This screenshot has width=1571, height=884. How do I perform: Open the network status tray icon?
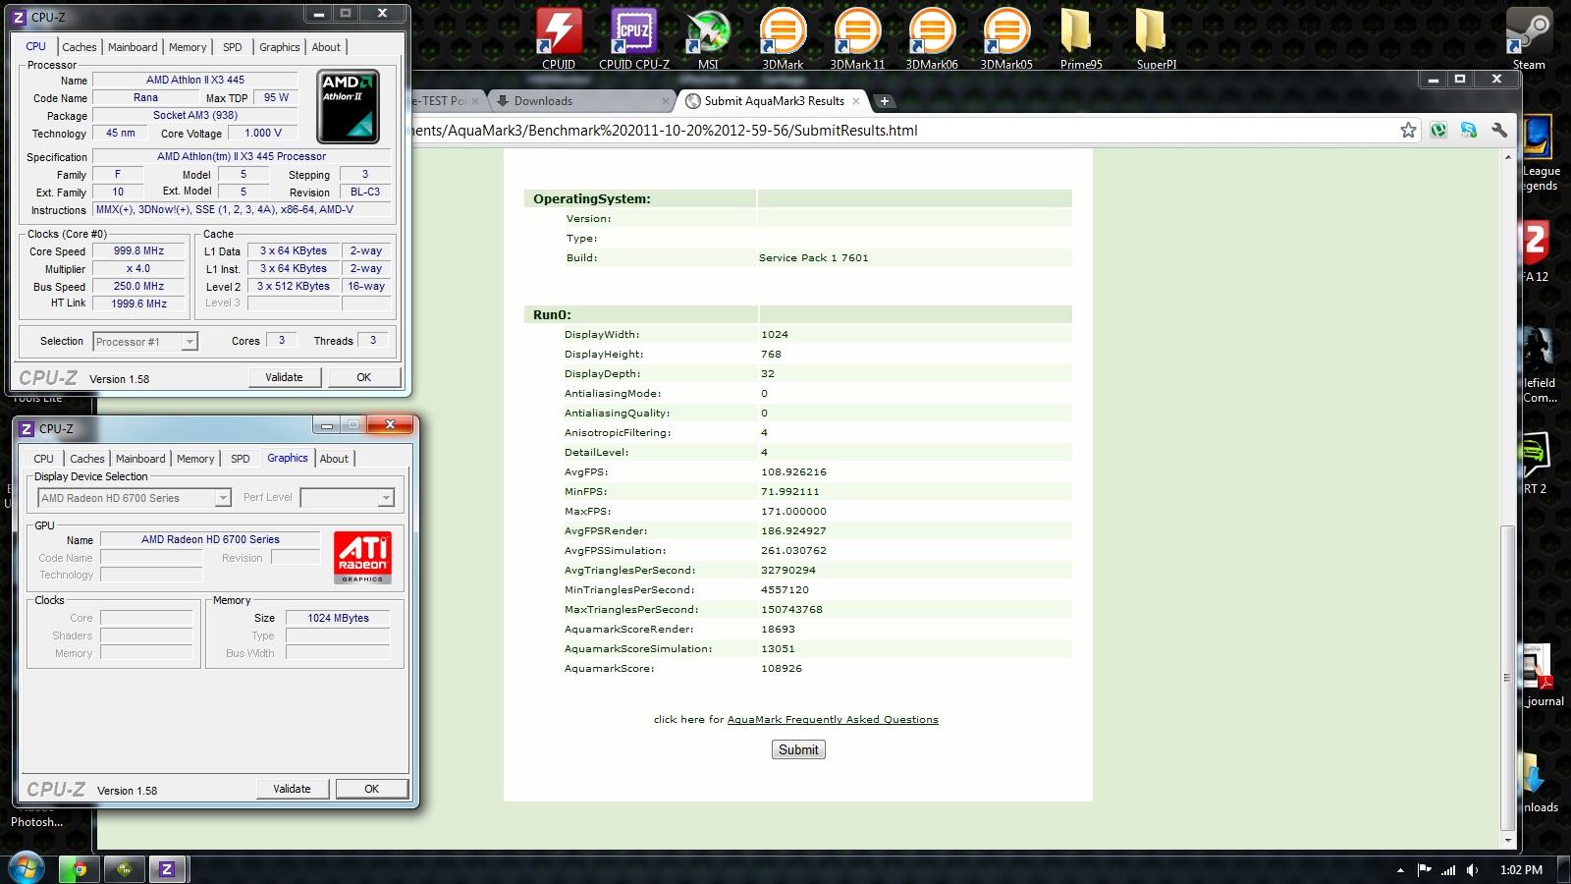pos(1448,869)
